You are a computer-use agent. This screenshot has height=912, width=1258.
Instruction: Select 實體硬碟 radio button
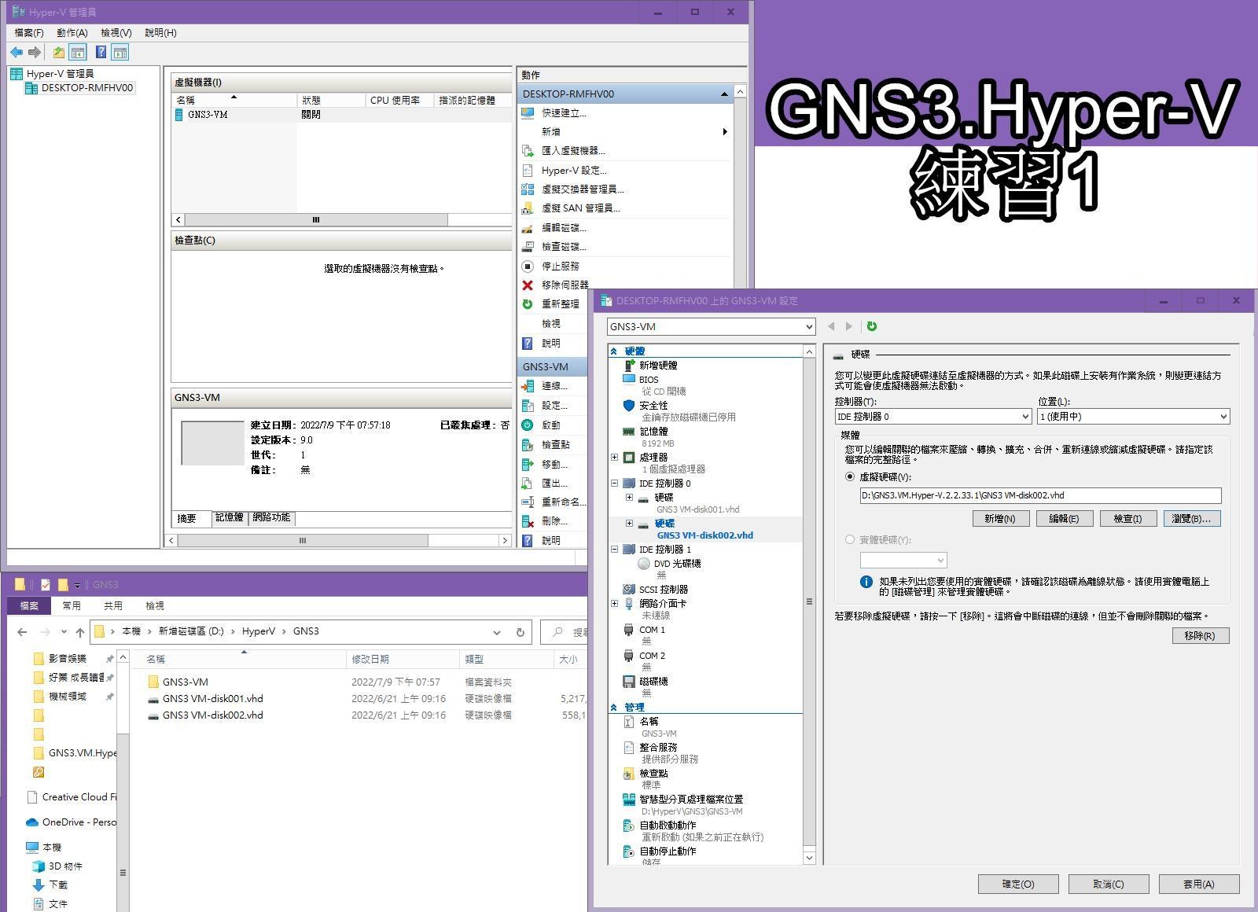(849, 540)
